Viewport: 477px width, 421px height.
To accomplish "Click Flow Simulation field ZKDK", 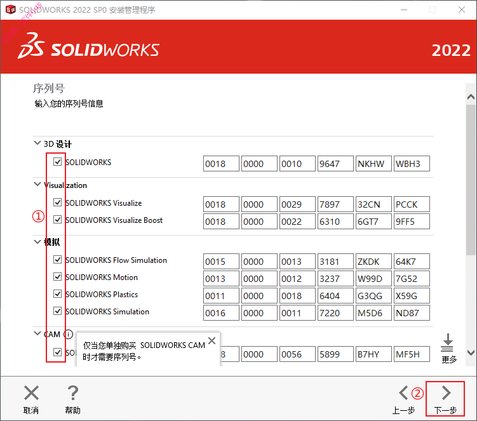I will coord(373,262).
